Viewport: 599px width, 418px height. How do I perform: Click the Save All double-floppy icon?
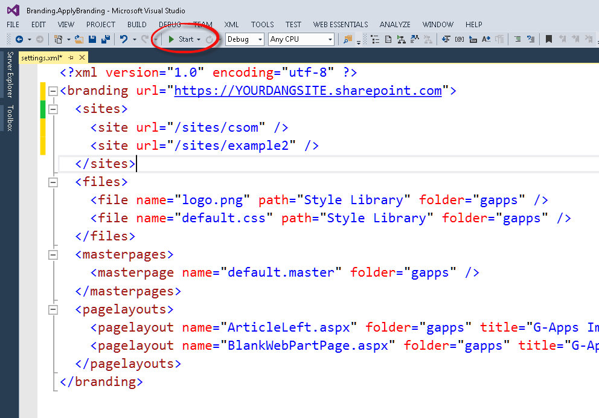pos(106,39)
